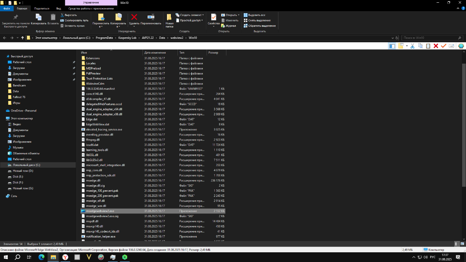
Task: Switch to the Главная ribbon tab
Action: coord(22,8)
